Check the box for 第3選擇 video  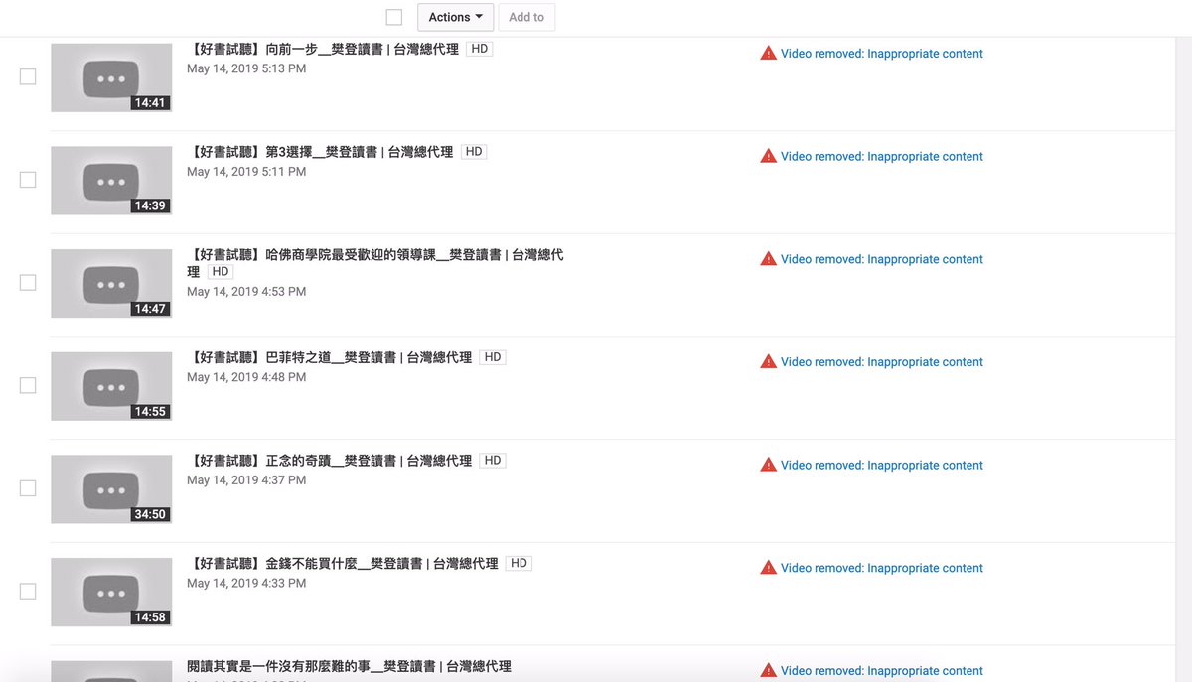pyautogui.click(x=28, y=180)
